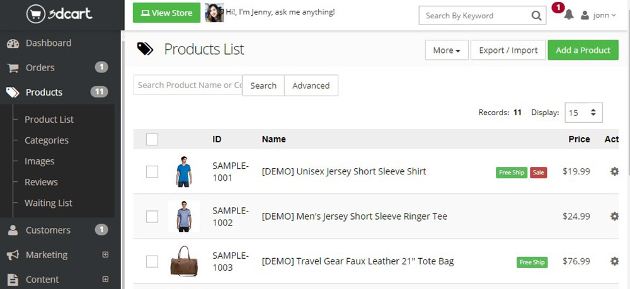Click Jenny's assistant avatar
The width and height of the screenshot is (630, 289).
tap(214, 13)
